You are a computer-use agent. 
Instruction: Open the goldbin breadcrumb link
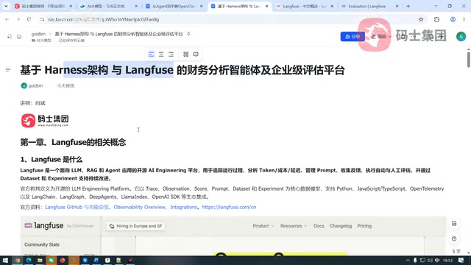point(38,34)
